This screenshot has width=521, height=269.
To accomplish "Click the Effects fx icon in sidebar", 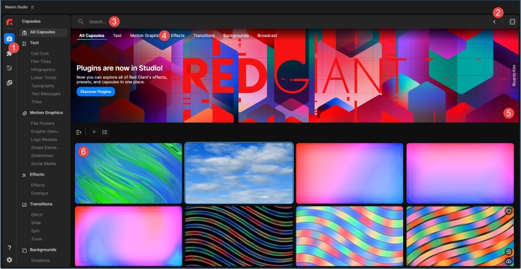I will pyautogui.click(x=24, y=175).
